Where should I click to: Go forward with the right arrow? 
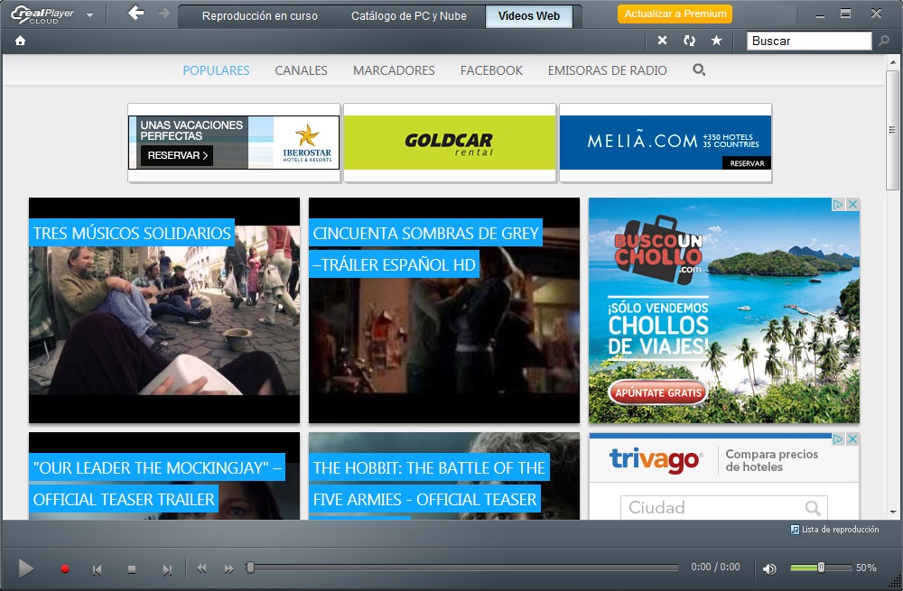[x=164, y=13]
